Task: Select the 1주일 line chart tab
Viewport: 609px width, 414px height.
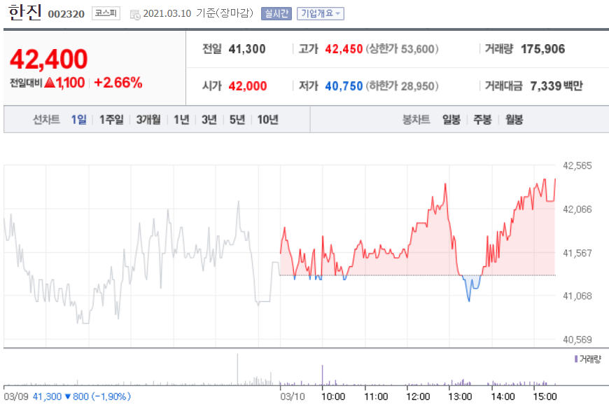Action: pyautogui.click(x=111, y=119)
